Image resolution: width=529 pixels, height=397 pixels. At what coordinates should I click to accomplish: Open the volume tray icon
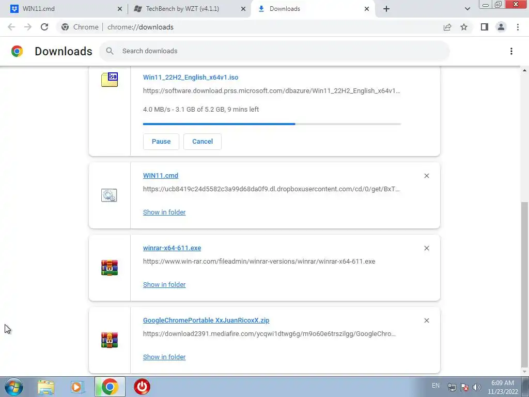pyautogui.click(x=477, y=387)
